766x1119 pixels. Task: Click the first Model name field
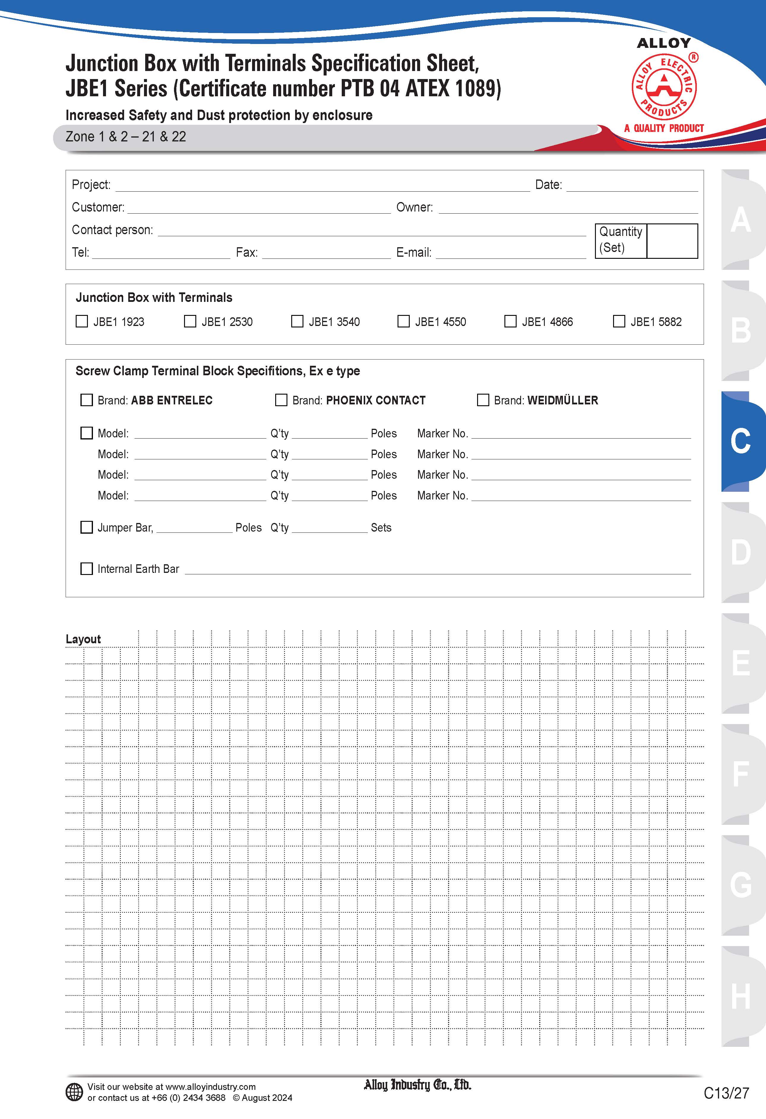(200, 433)
